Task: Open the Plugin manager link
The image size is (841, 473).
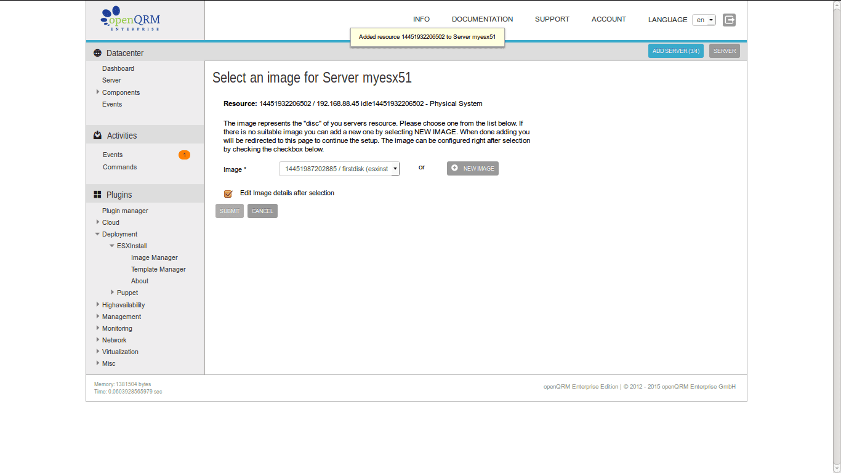Action: (125, 211)
